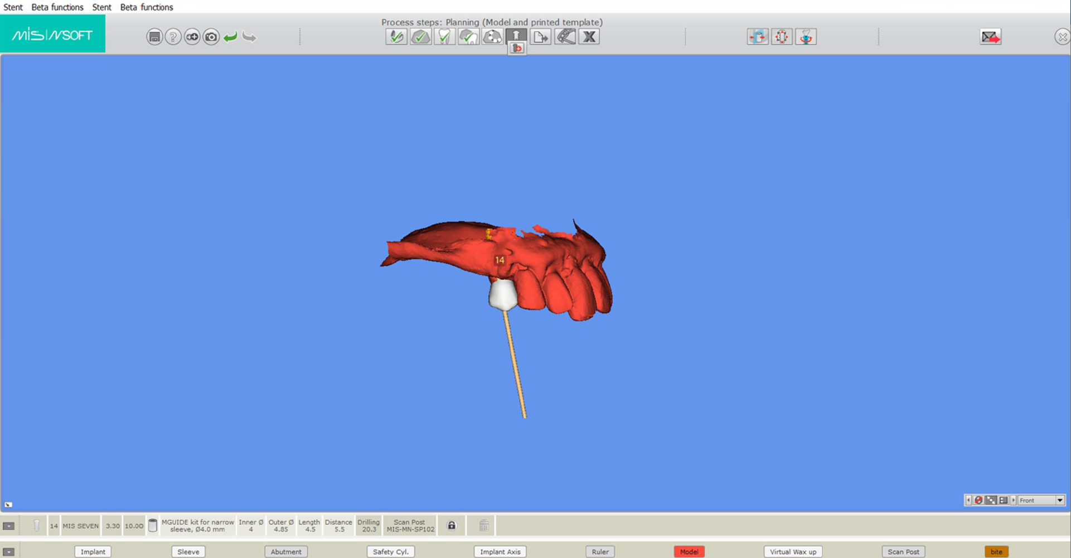Screen dimensions: 1071x558
Task: Click the right arrow of view toolbar
Action: pos(1014,500)
